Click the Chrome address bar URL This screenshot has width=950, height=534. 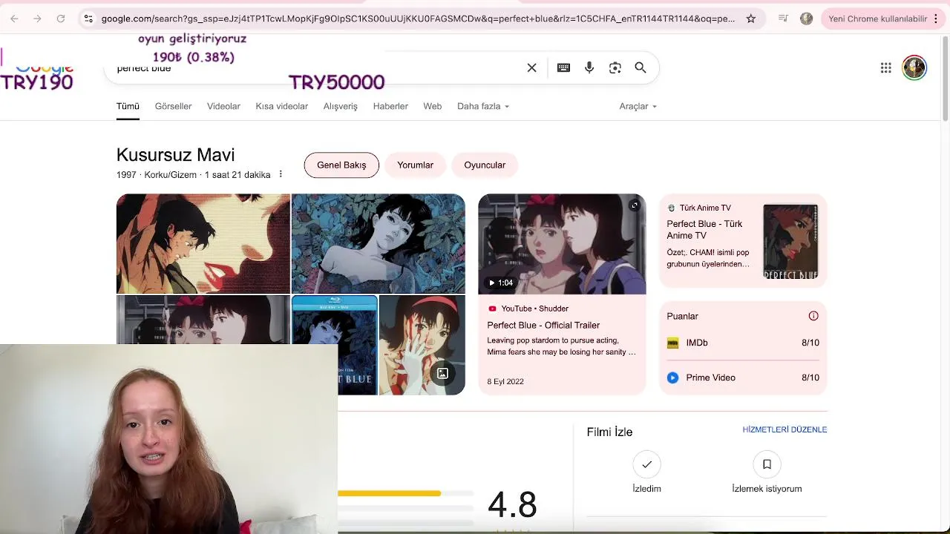(418, 19)
